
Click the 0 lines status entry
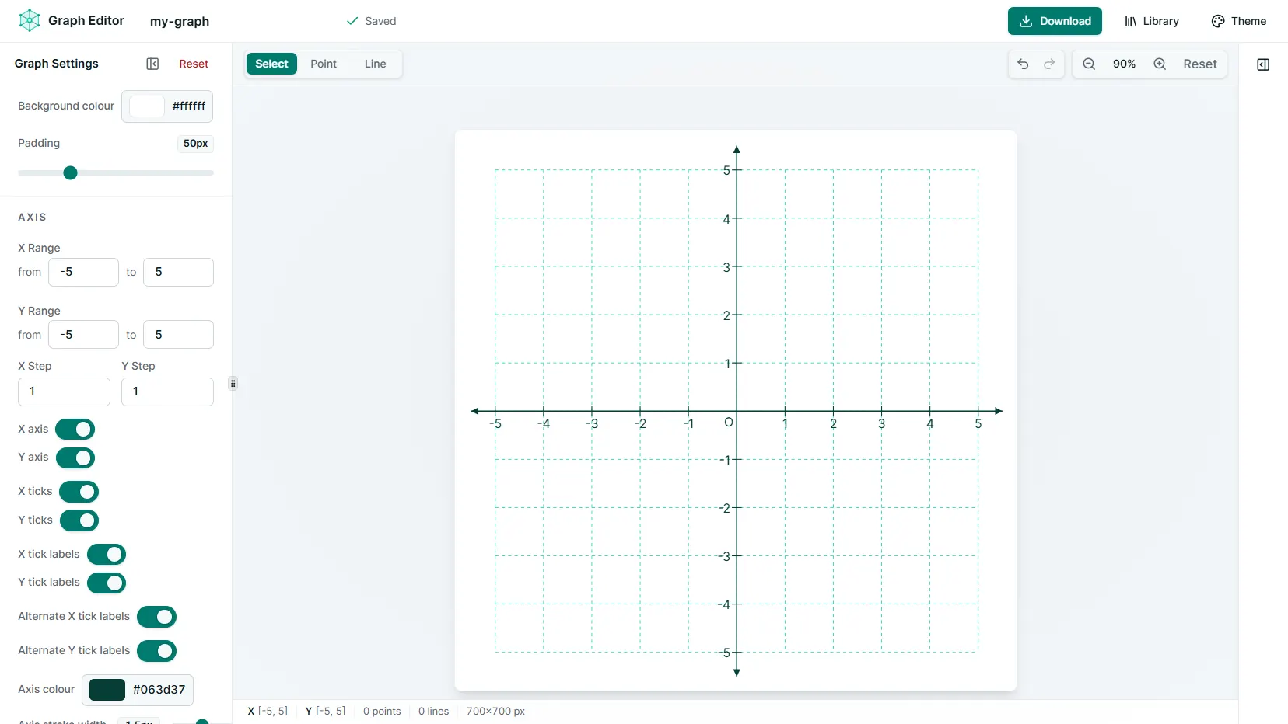tap(433, 711)
